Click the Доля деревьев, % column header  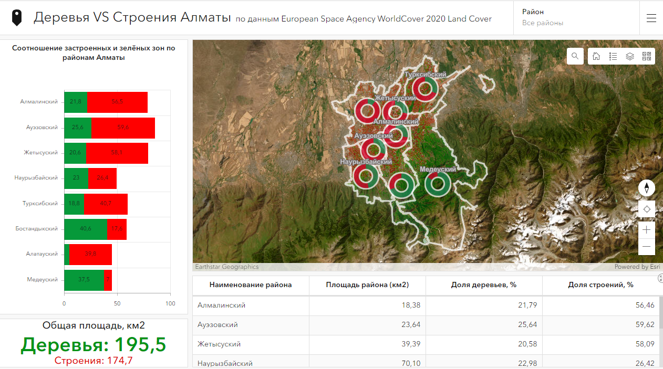pyautogui.click(x=483, y=285)
